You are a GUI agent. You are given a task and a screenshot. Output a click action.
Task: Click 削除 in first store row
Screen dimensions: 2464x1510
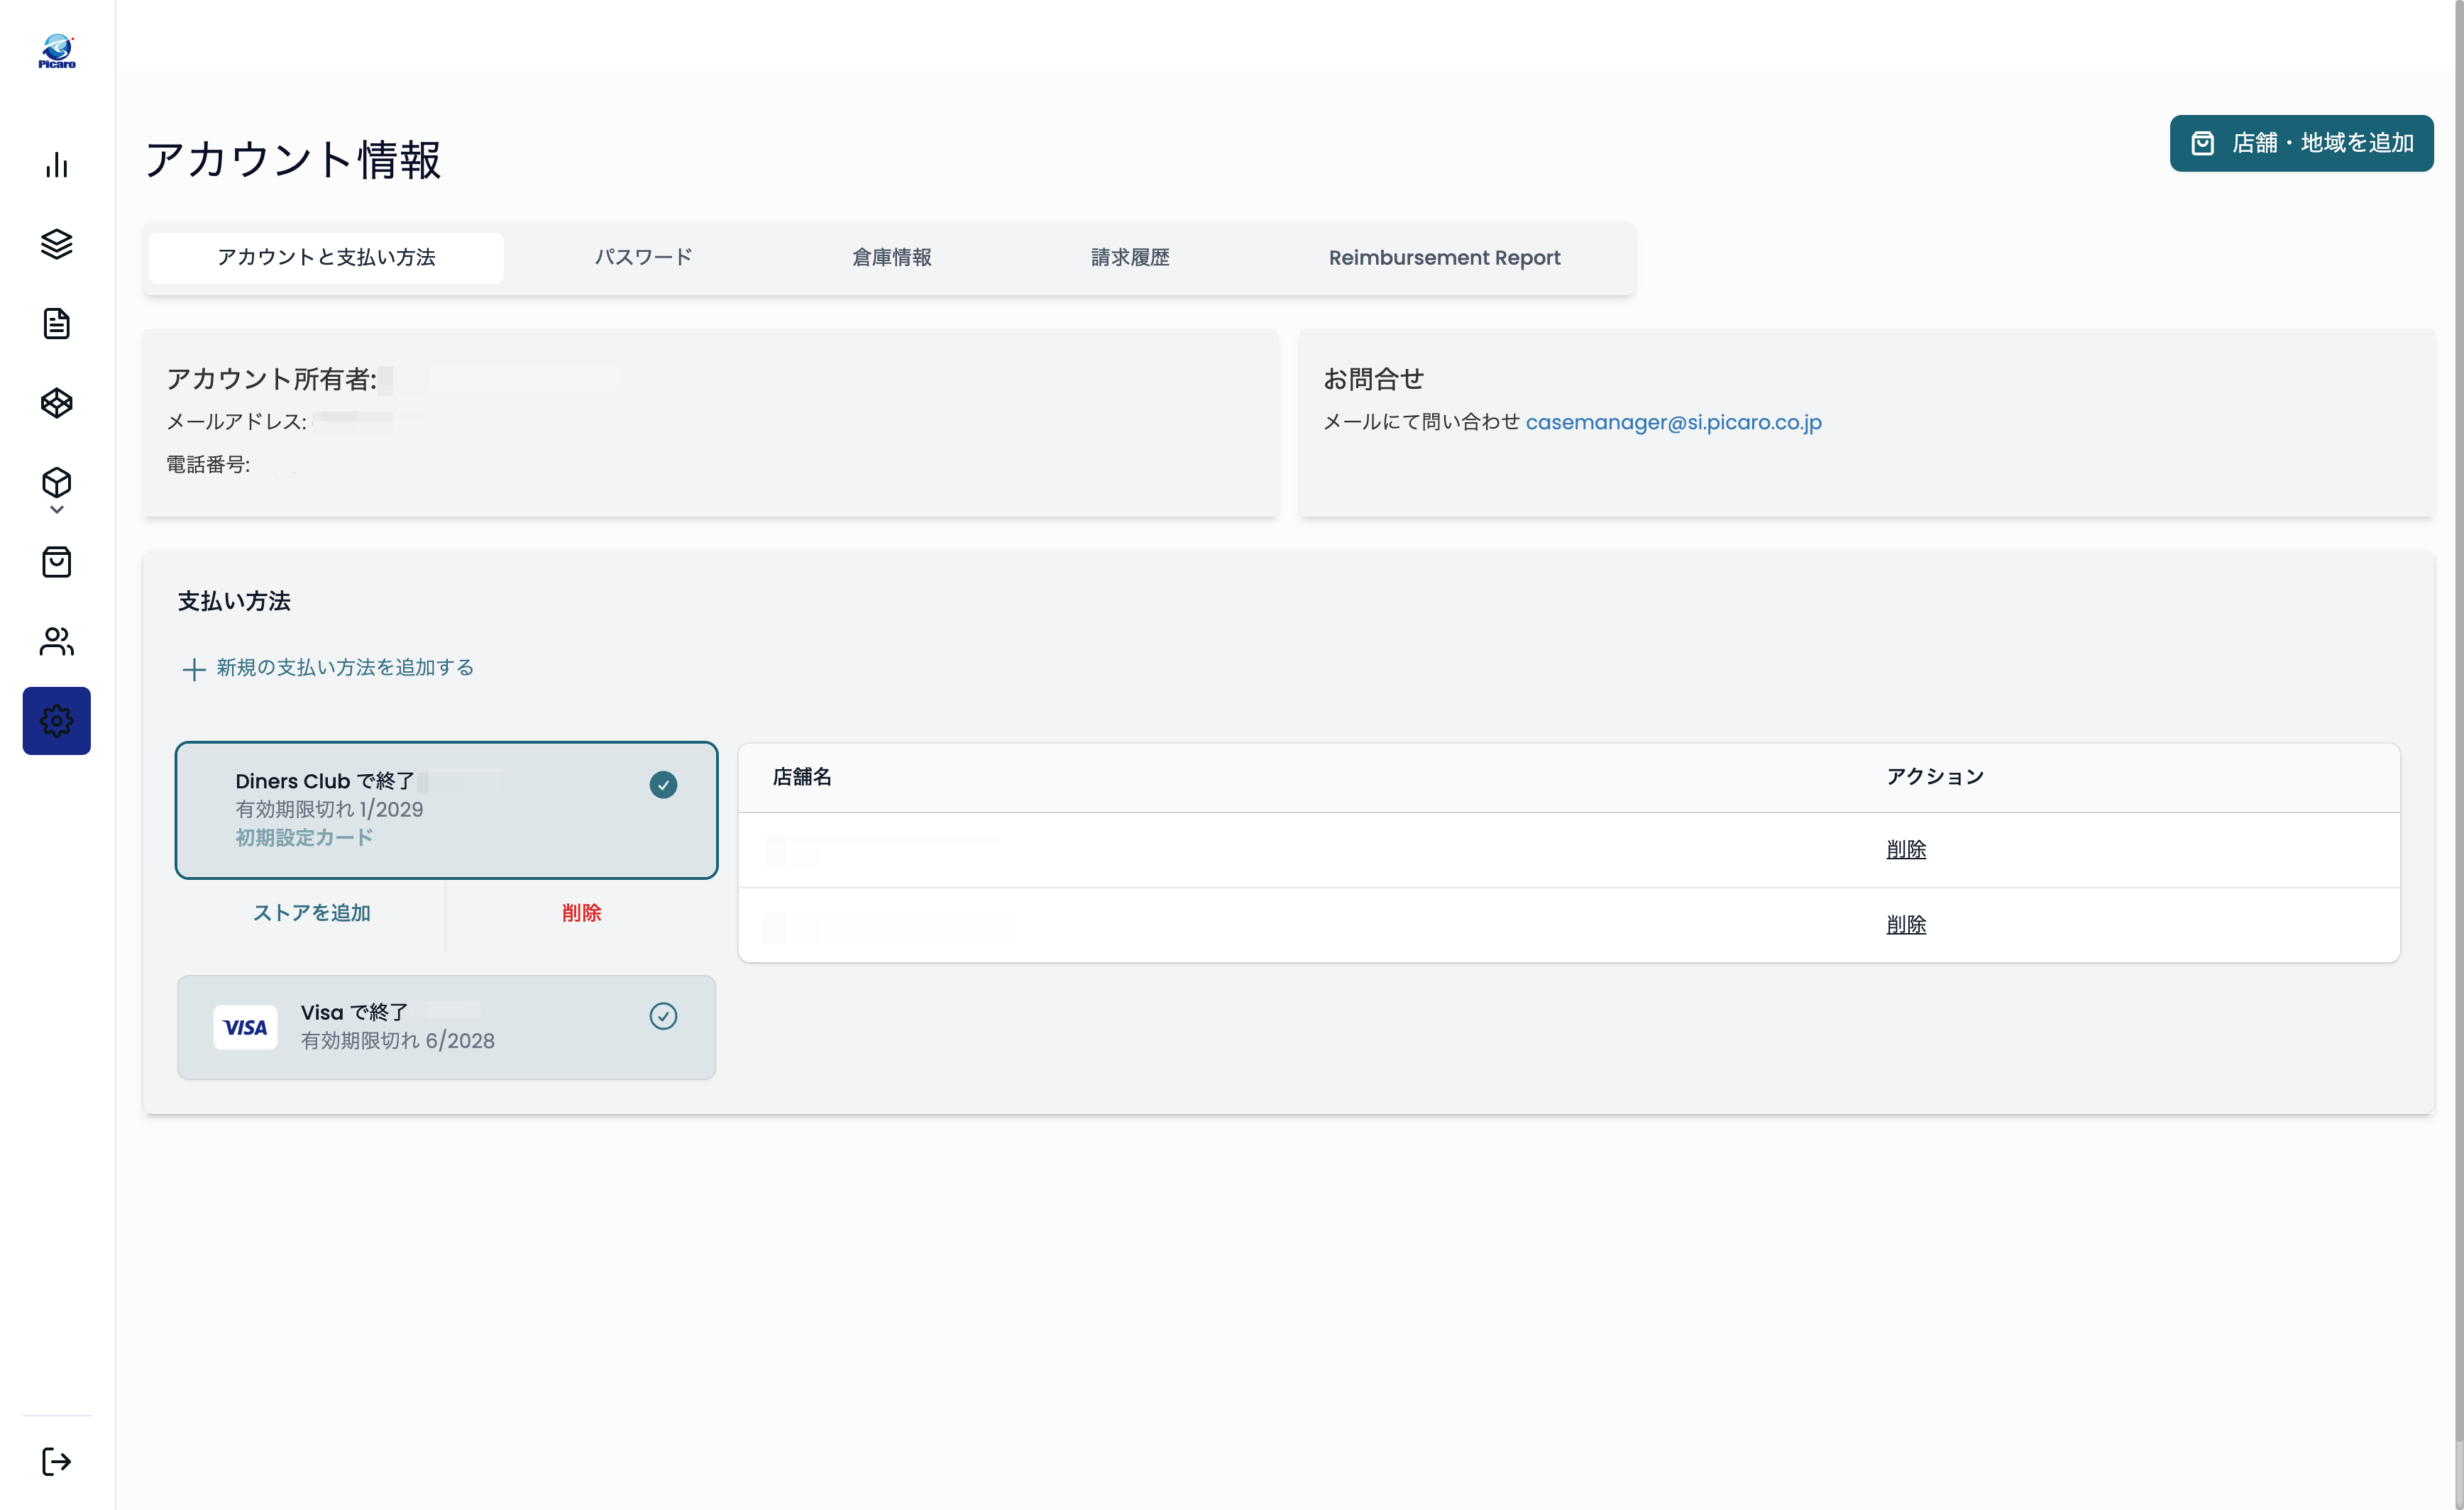[1906, 850]
